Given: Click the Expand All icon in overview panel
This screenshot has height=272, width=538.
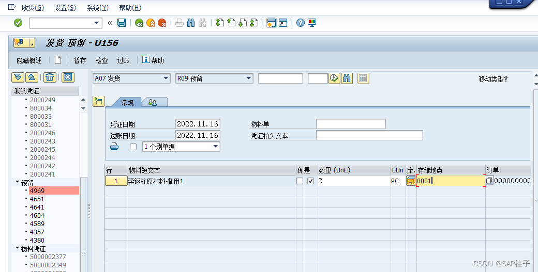Looking at the screenshot, I should (x=18, y=77).
